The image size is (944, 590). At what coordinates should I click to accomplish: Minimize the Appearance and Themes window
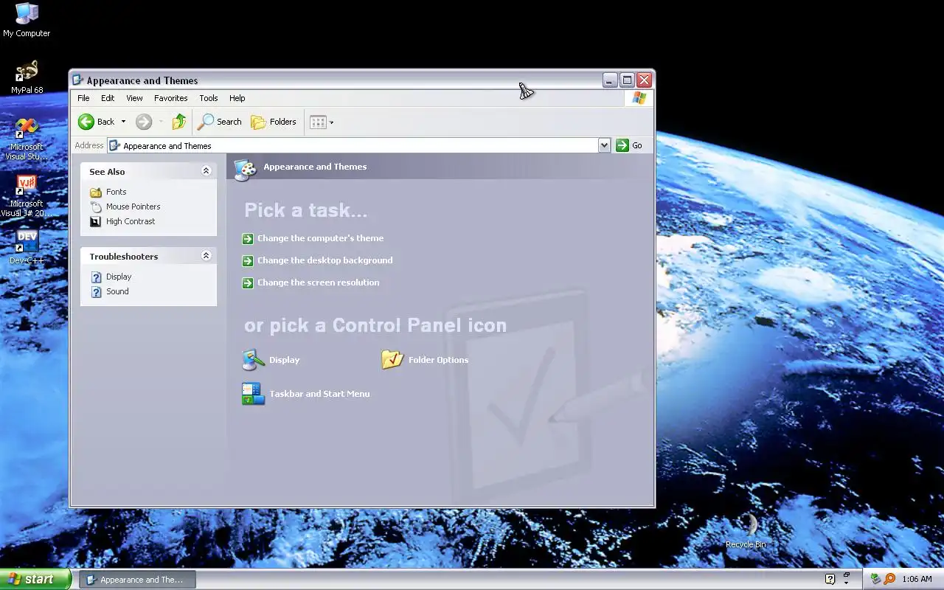click(x=610, y=80)
